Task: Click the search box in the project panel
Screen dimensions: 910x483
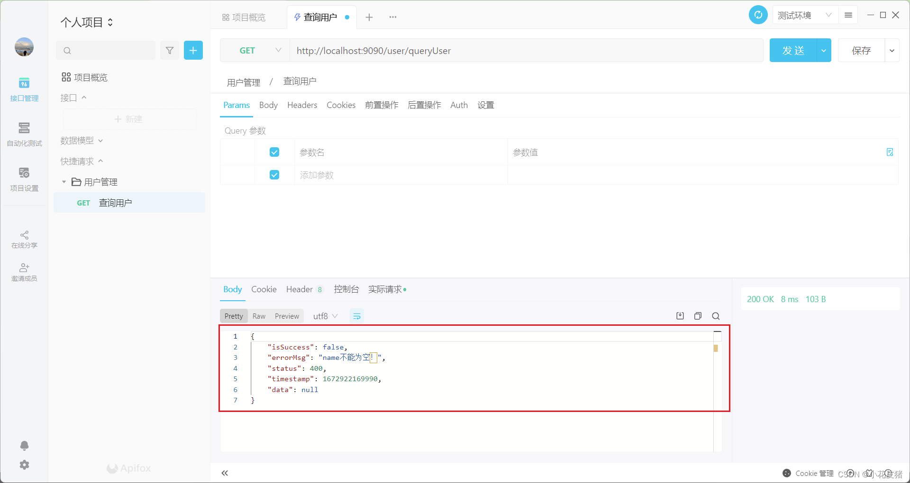Action: tap(106, 50)
